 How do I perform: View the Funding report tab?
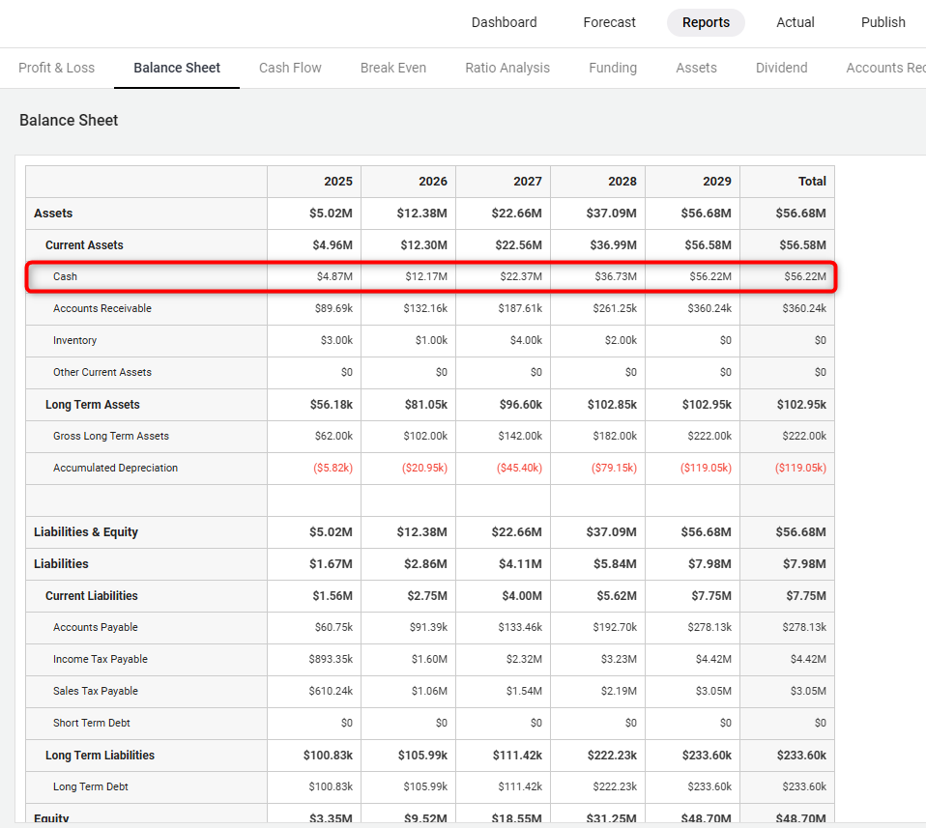coord(613,68)
